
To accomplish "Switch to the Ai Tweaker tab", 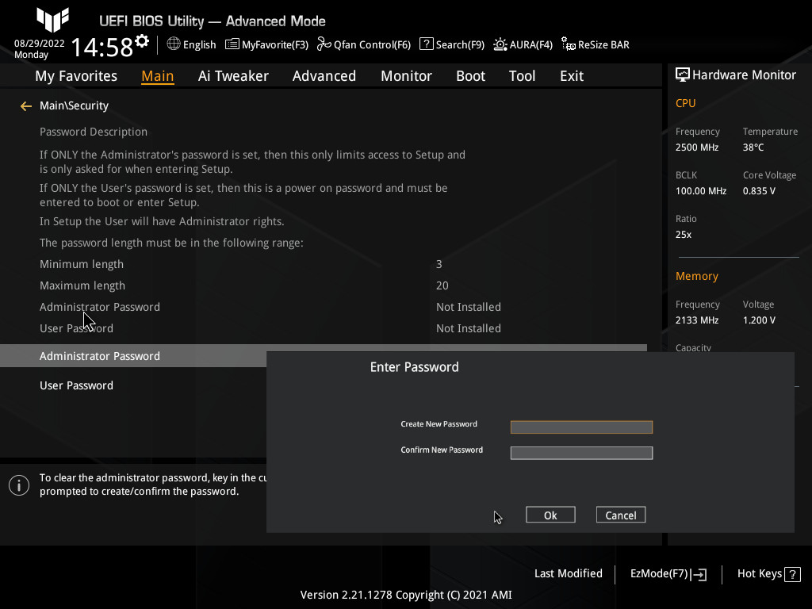I will coord(233,75).
